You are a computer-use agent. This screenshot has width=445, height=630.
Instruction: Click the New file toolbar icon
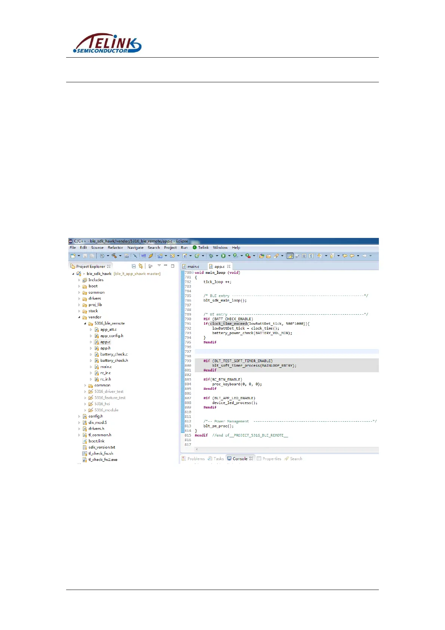coord(73,256)
